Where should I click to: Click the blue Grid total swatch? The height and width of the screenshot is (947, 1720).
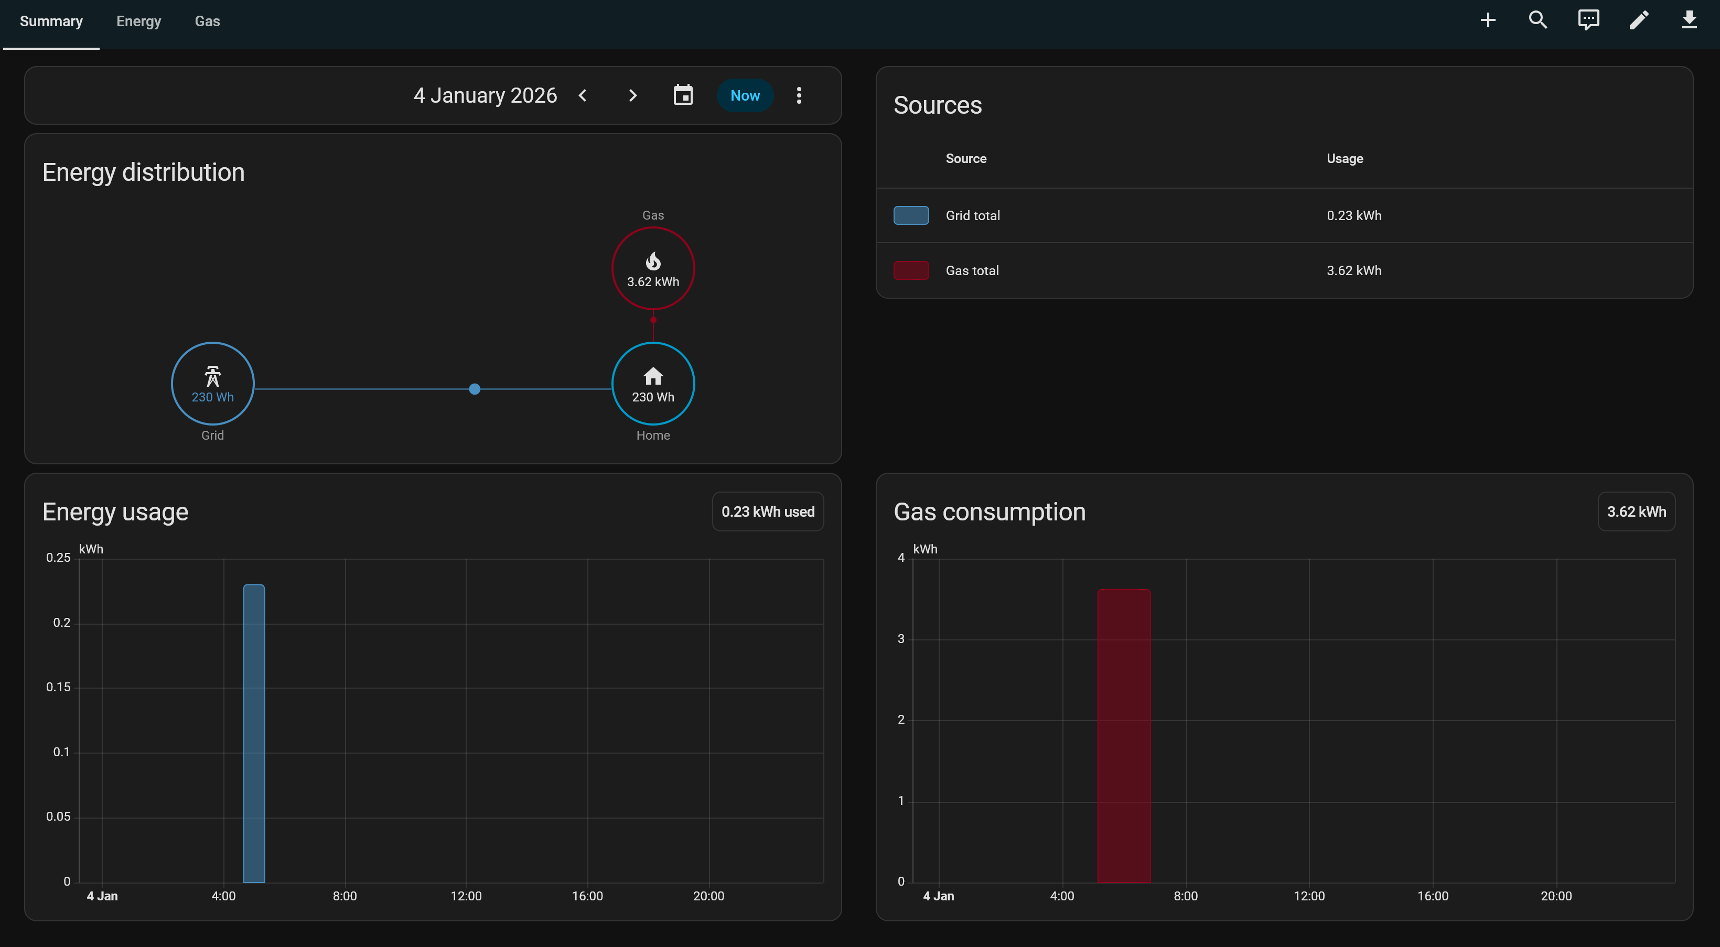(911, 215)
